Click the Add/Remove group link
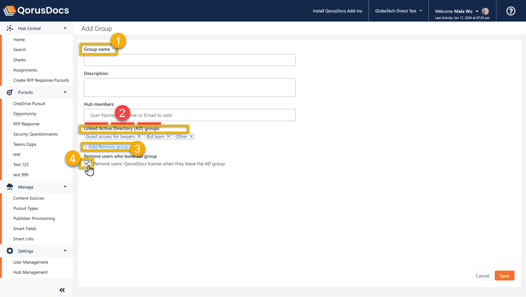Viewport: 526px width, 297px height. tap(106, 147)
